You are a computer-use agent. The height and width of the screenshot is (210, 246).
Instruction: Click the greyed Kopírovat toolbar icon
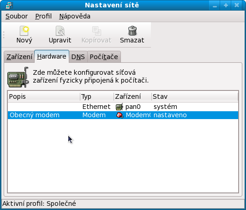coord(96,31)
